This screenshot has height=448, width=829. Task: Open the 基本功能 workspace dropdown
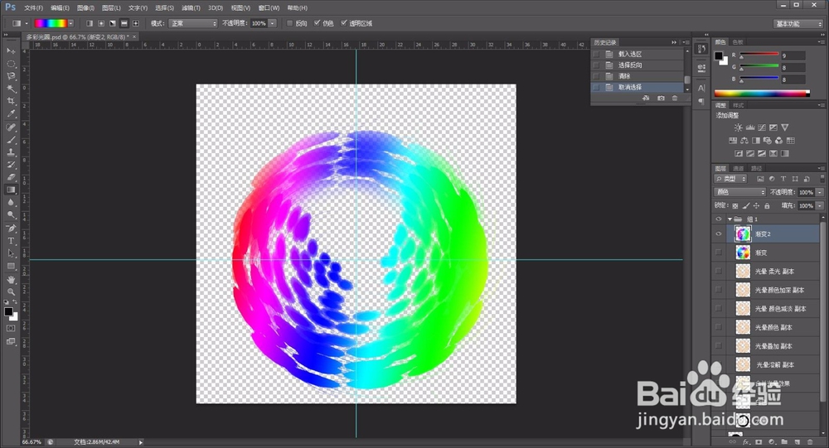pos(798,24)
